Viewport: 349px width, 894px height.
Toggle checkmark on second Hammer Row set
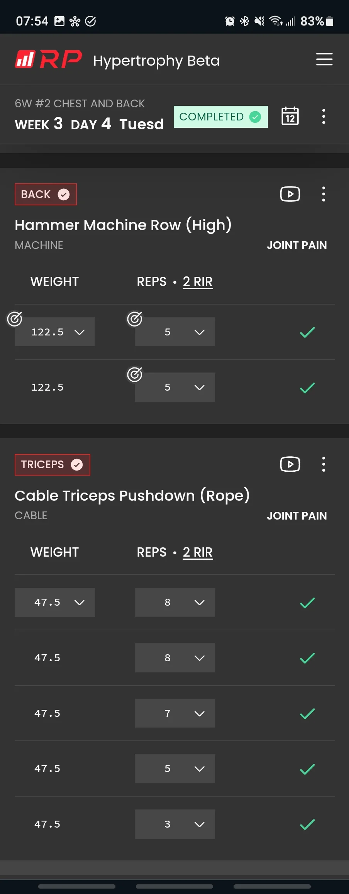point(307,388)
